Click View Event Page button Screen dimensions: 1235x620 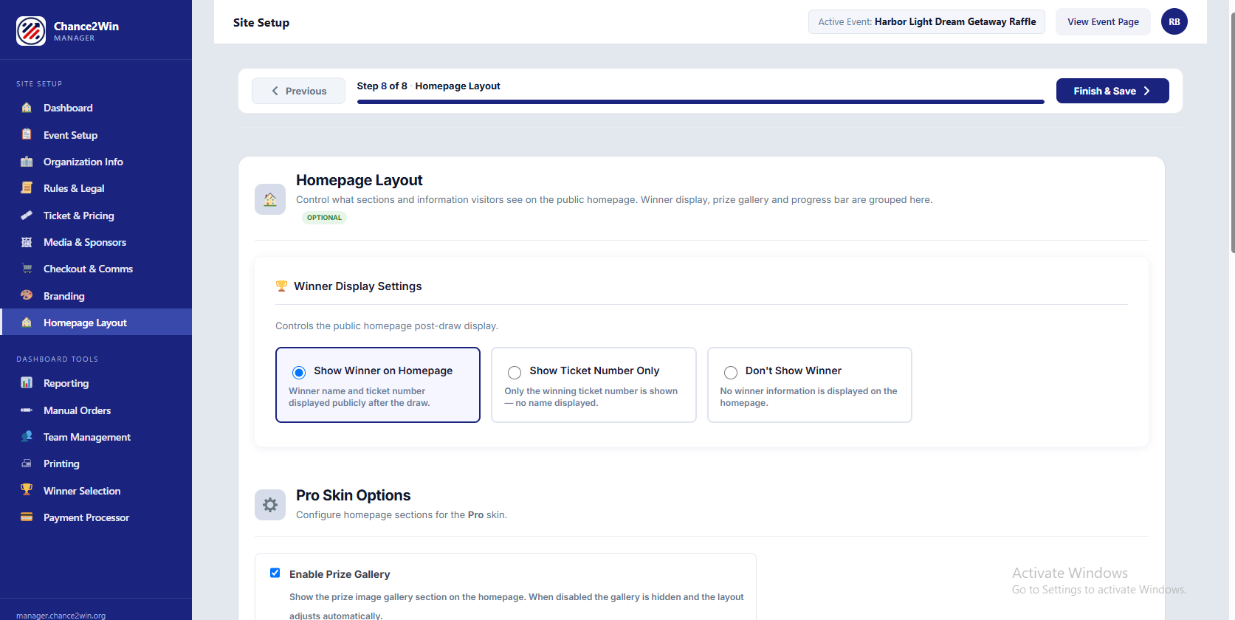1103,21
